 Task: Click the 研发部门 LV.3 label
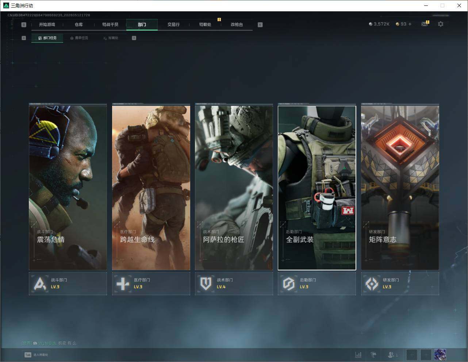[x=391, y=284]
